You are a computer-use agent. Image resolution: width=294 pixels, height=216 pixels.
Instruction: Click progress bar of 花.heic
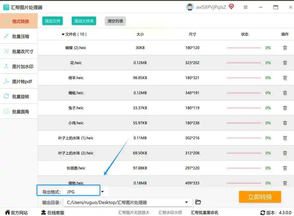pos(244,63)
